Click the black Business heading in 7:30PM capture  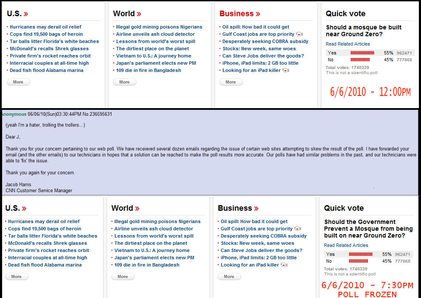pyautogui.click(x=238, y=208)
